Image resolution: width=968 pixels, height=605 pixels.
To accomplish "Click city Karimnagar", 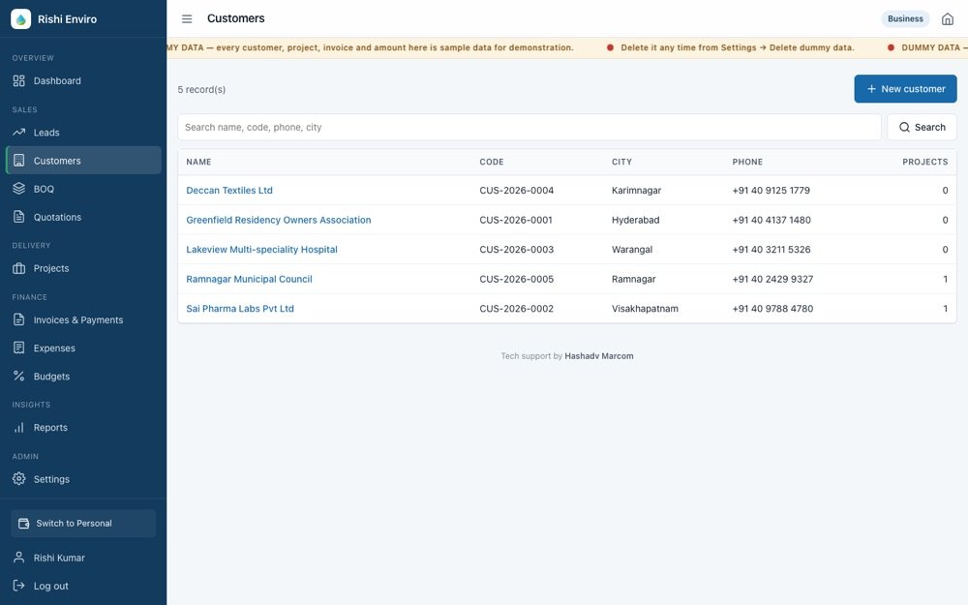I will [x=636, y=190].
